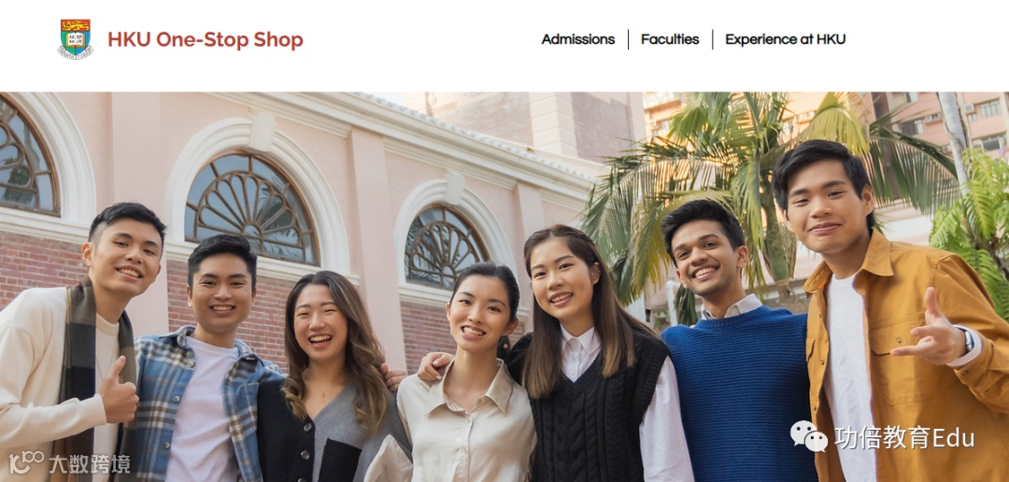Click the WeChat bubble icon watermark
1009x482 pixels.
(809, 436)
